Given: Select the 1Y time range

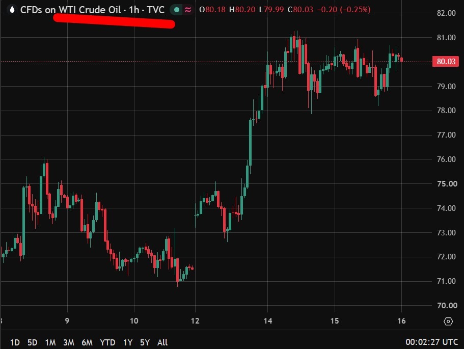Looking at the screenshot, I should coord(127,342).
